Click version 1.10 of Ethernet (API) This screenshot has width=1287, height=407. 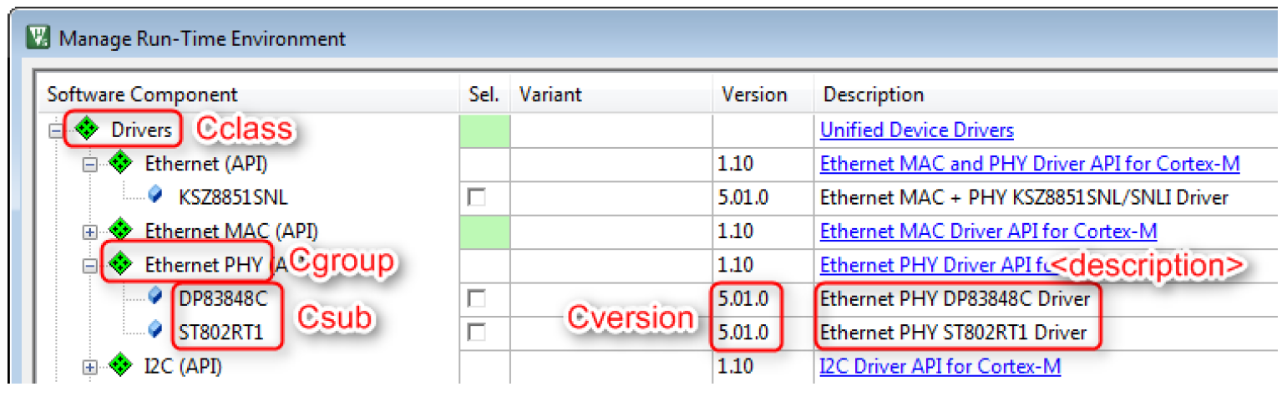click(x=735, y=165)
